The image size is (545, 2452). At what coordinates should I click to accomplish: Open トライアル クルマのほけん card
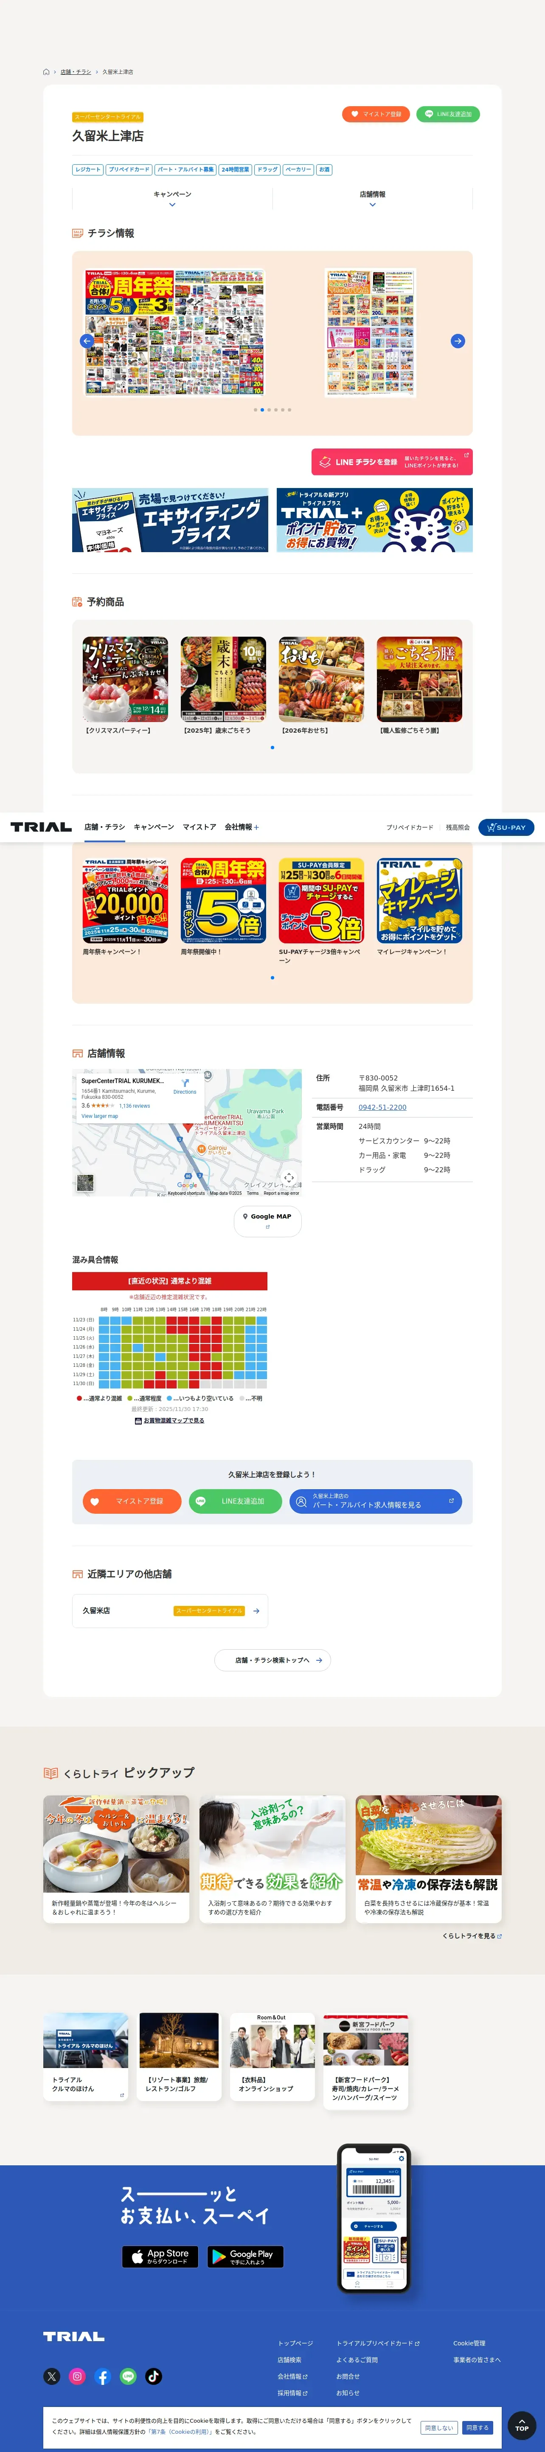click(x=86, y=2057)
